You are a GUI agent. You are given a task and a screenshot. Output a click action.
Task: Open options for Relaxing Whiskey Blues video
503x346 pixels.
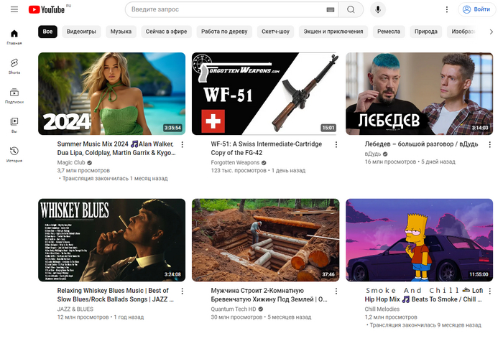[183, 291]
